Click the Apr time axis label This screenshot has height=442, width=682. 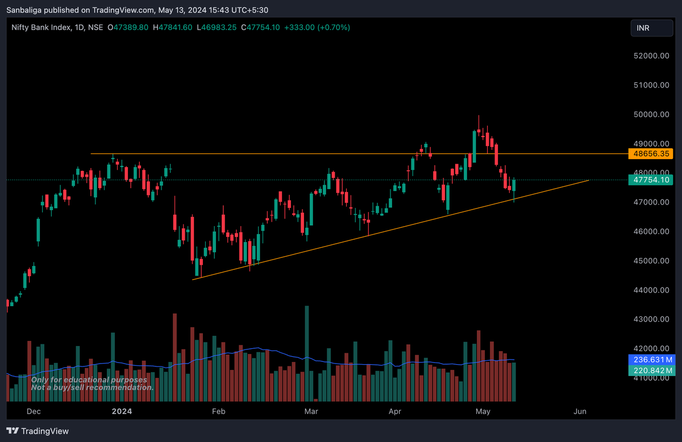pyautogui.click(x=395, y=411)
